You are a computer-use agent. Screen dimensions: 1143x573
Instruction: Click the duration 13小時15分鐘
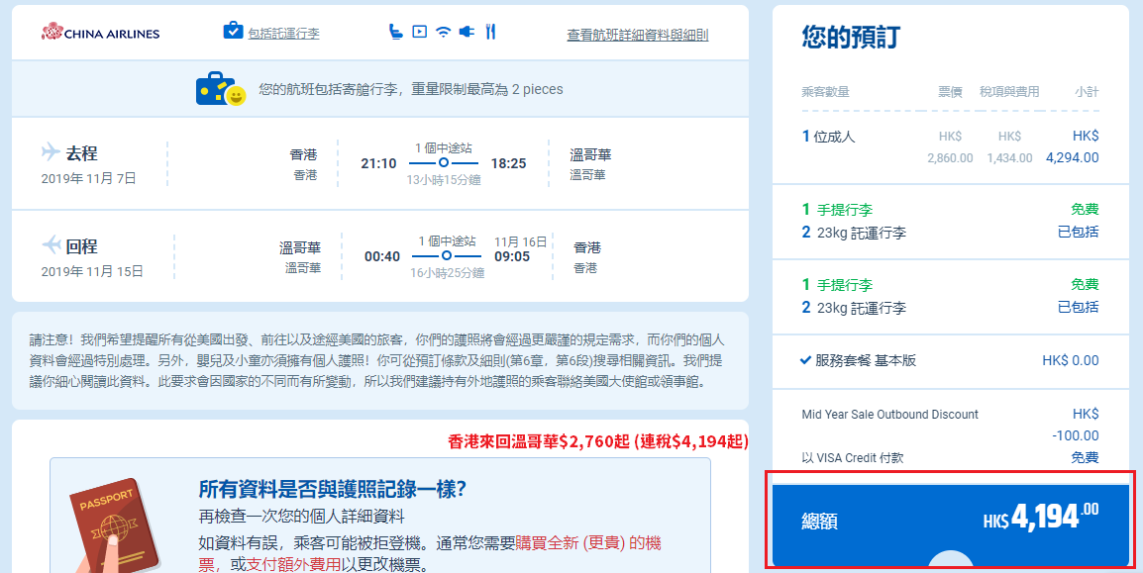coord(444,180)
